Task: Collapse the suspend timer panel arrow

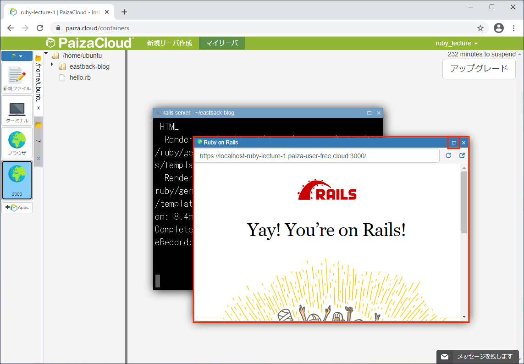Action: click(520, 54)
